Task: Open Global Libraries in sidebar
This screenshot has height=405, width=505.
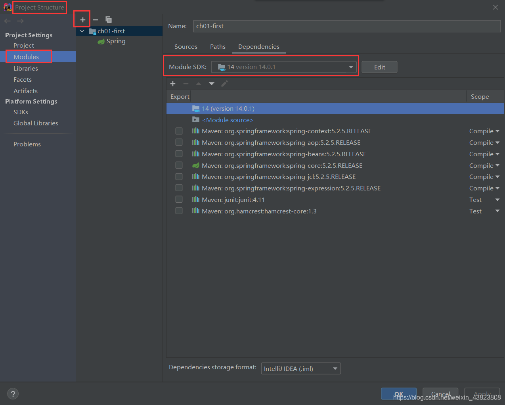Action: [36, 123]
